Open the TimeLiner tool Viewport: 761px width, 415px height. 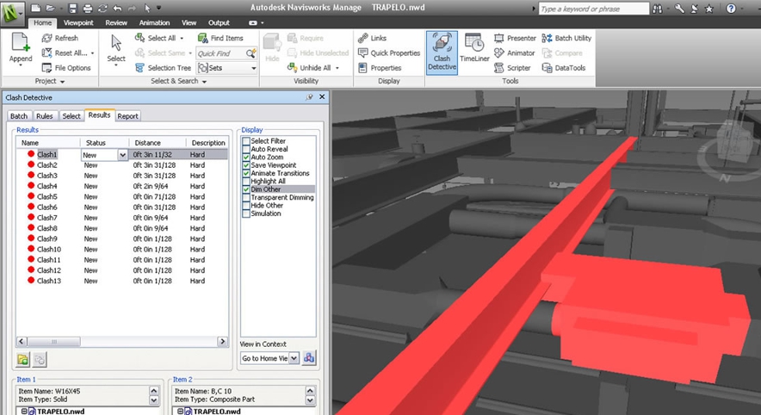click(x=474, y=48)
